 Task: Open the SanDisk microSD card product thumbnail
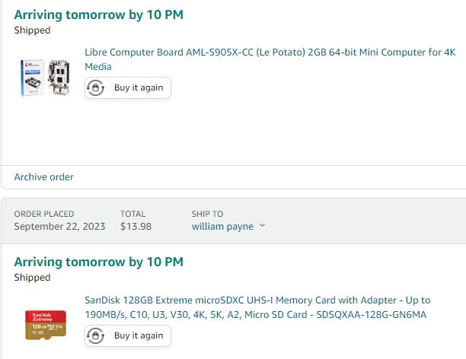46,325
